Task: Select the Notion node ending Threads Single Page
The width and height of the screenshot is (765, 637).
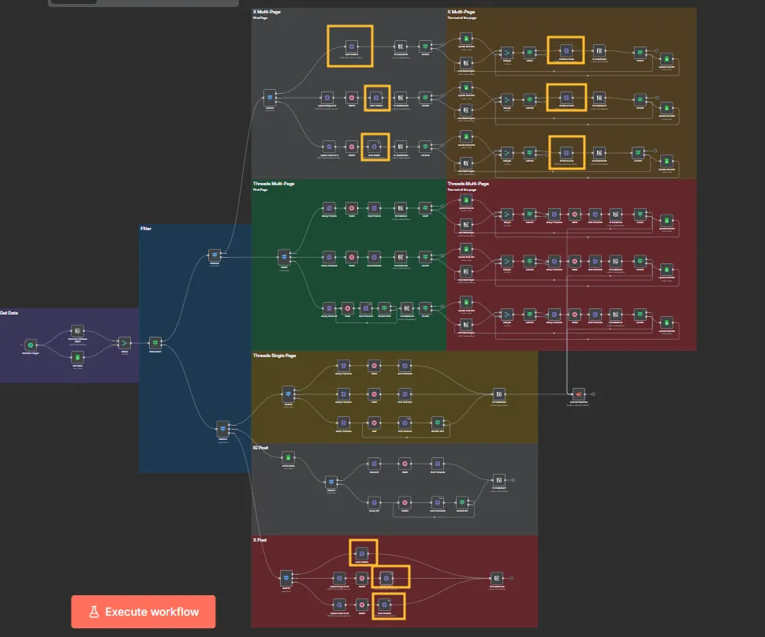Action: 499,393
